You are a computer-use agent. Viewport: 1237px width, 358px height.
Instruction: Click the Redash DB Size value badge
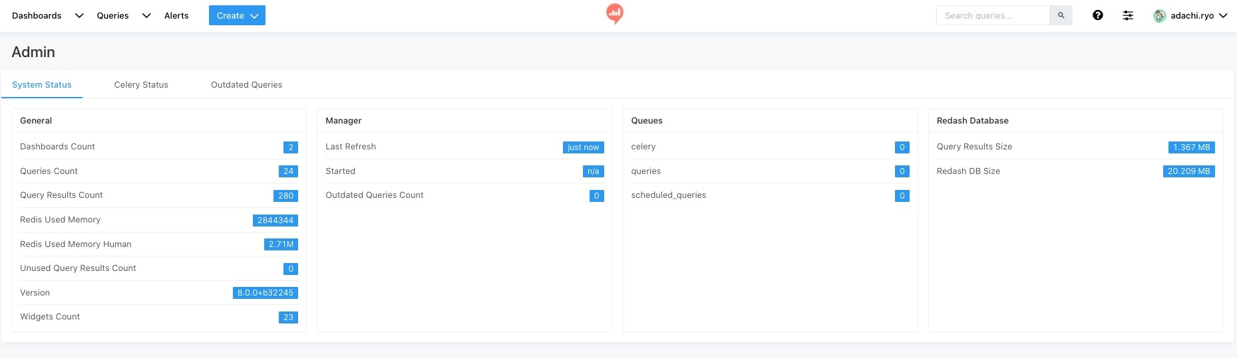pyautogui.click(x=1188, y=171)
